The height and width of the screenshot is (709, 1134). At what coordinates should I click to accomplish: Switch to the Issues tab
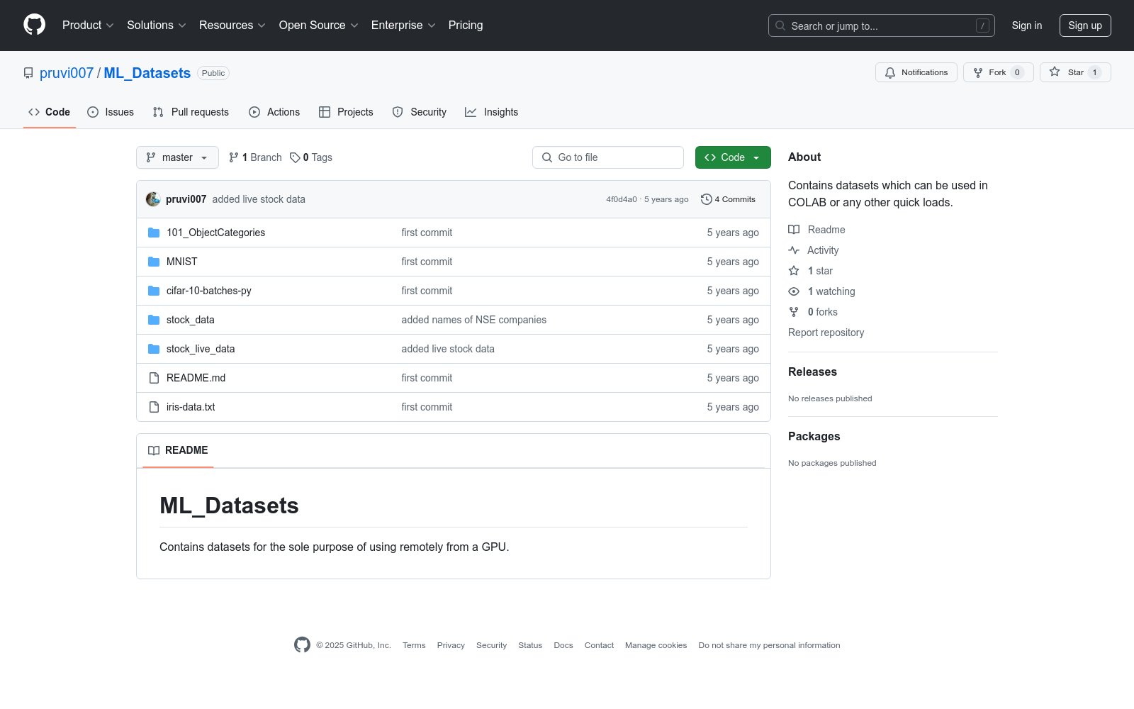tap(111, 112)
